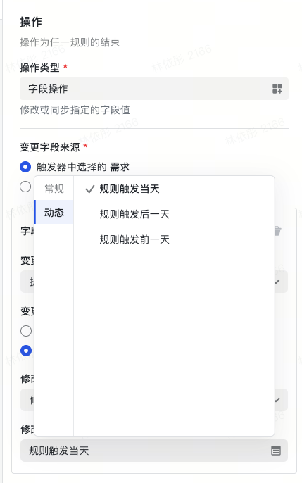Click the 规则触发当天 date input field
Viewport: 302px width, 483px height.
[154, 451]
